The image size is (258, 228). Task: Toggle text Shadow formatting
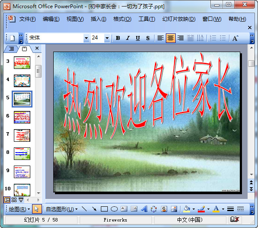(x=148, y=38)
